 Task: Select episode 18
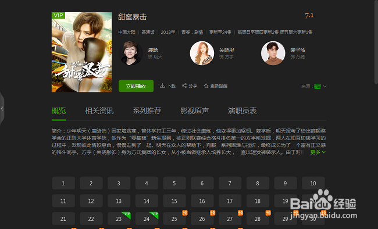(x=258, y=201)
